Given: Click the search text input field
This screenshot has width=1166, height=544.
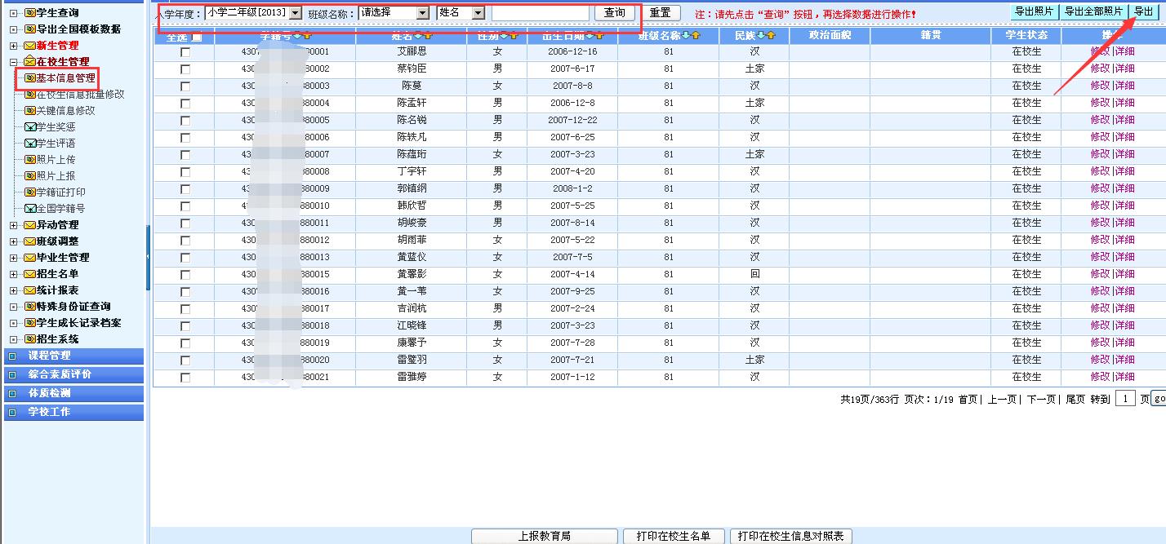Looking at the screenshot, I should 540,13.
